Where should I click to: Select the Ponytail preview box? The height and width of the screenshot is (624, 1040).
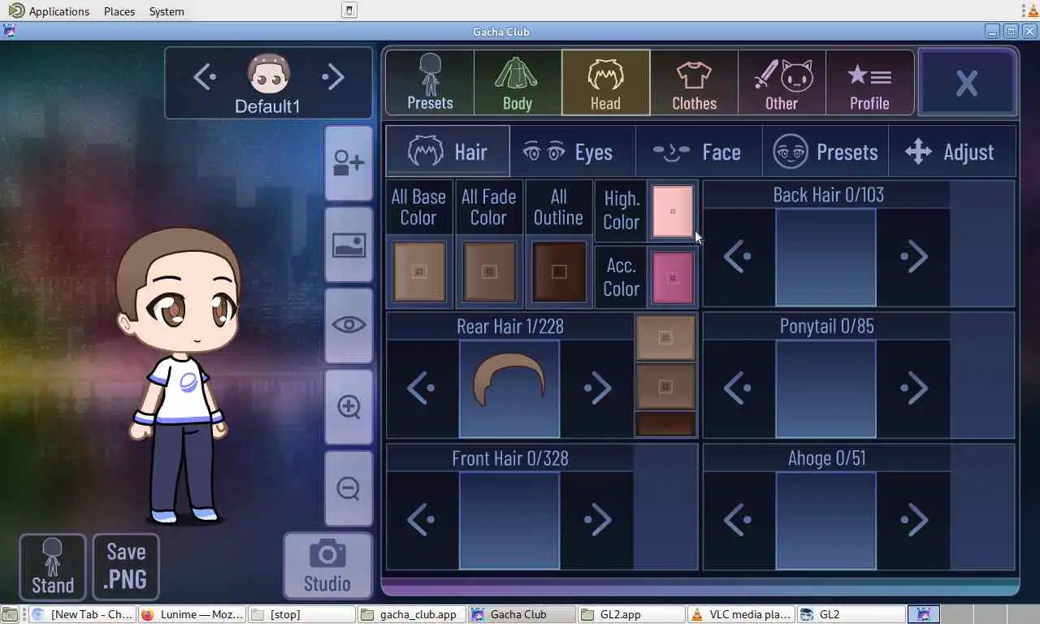pos(825,388)
